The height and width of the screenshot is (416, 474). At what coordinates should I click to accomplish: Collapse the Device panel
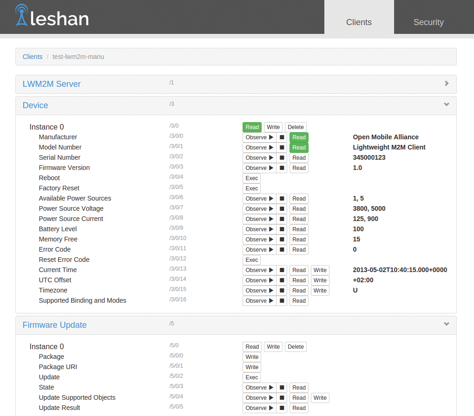(446, 104)
